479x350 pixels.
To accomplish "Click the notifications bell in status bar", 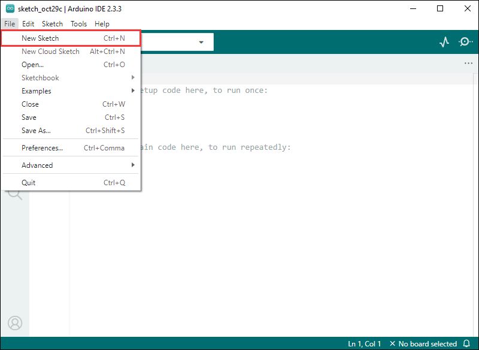I will [467, 344].
